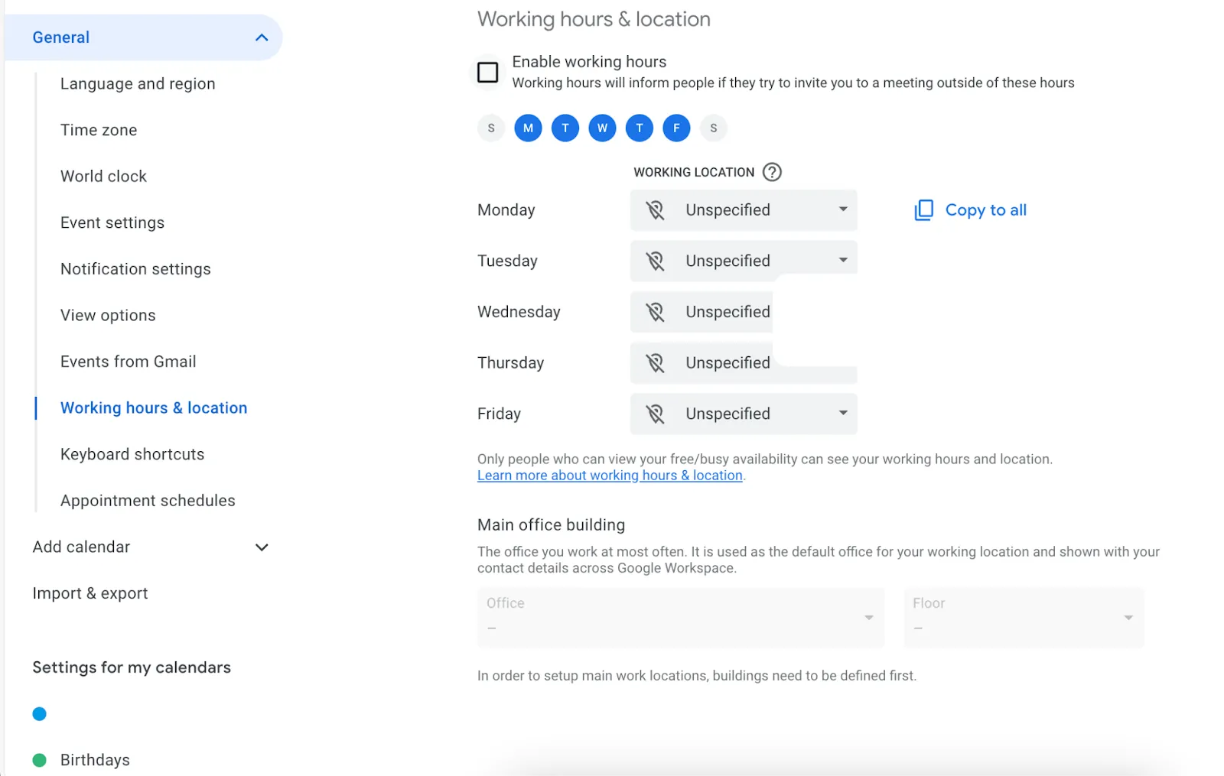Click the Working hours & location page title

point(594,19)
